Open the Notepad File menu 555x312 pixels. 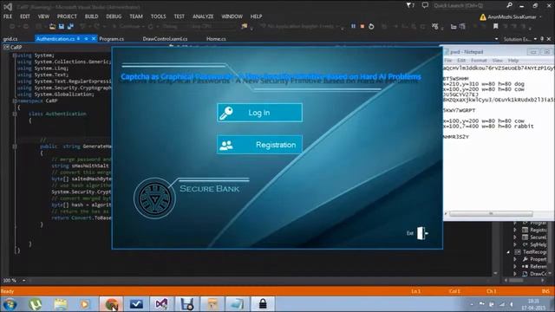pos(447,61)
